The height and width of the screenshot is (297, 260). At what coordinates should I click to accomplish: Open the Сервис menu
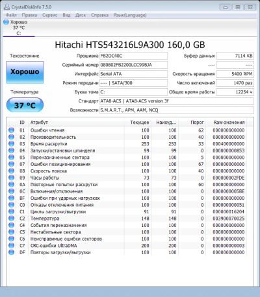[x=49, y=15]
